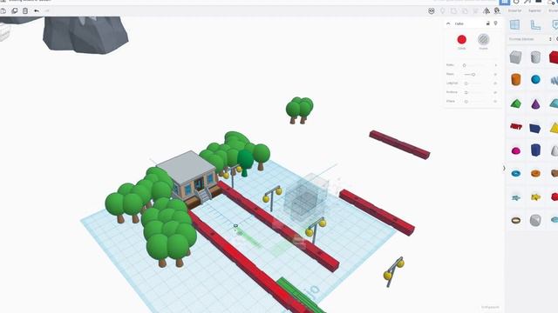Pick the gray striped cylinder hole shape
Screen dimensions: 558x313
click(x=535, y=57)
